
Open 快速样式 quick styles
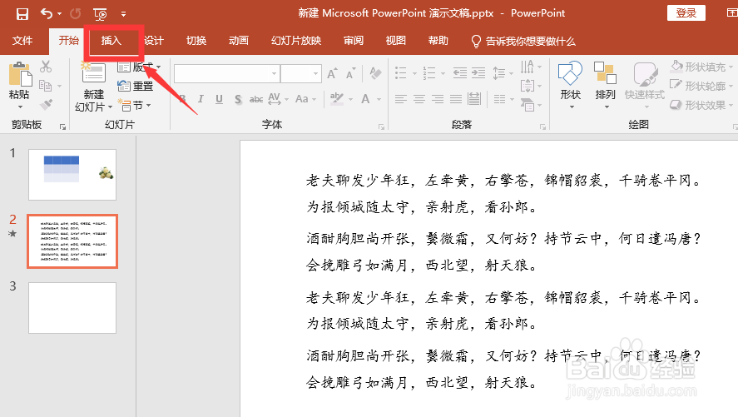[x=645, y=85]
